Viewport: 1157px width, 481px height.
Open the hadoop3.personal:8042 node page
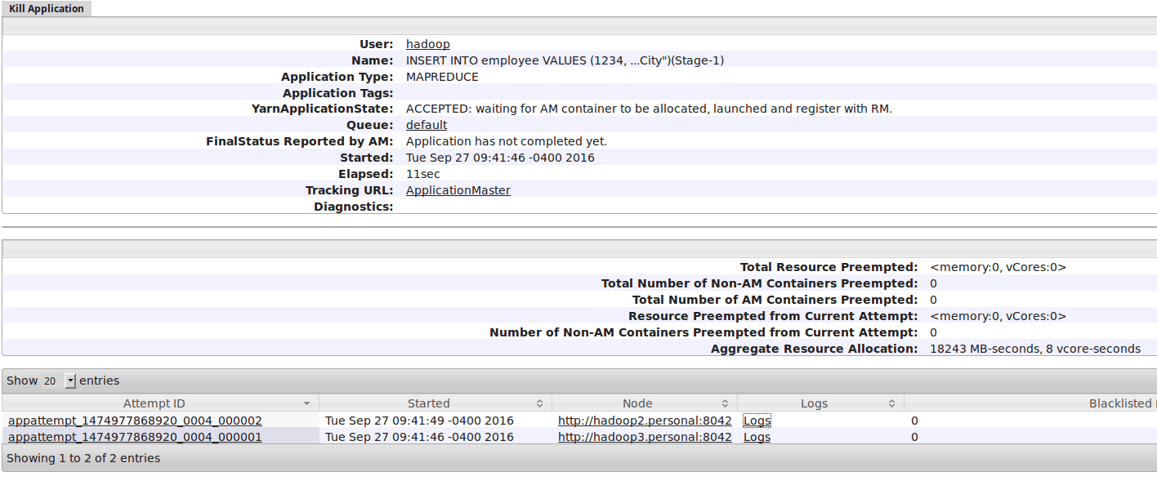[645, 436]
